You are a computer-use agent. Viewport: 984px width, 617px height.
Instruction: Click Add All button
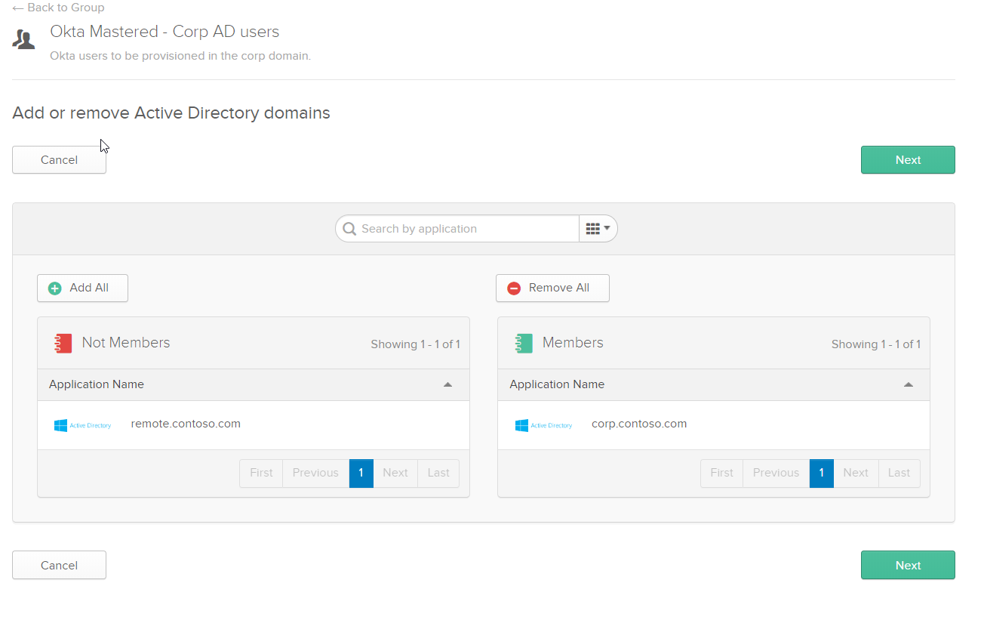tap(82, 288)
